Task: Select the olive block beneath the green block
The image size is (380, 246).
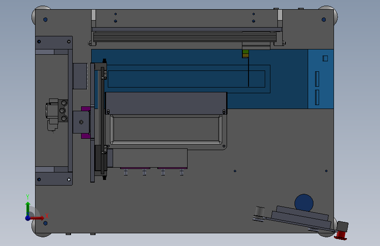Action: coord(245,56)
